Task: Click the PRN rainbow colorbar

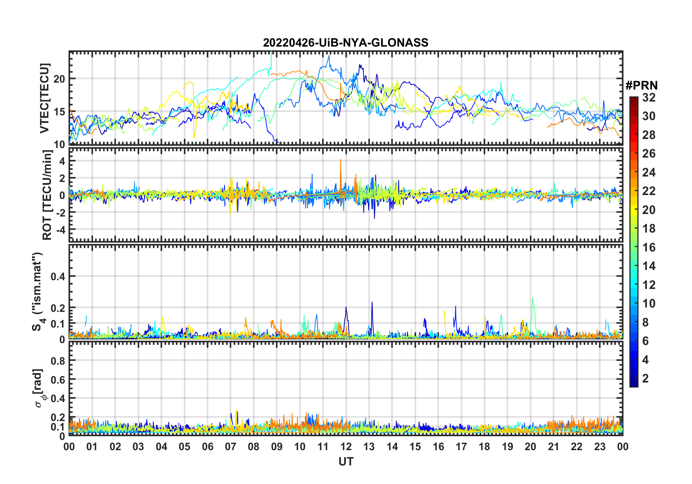Action: [x=634, y=242]
